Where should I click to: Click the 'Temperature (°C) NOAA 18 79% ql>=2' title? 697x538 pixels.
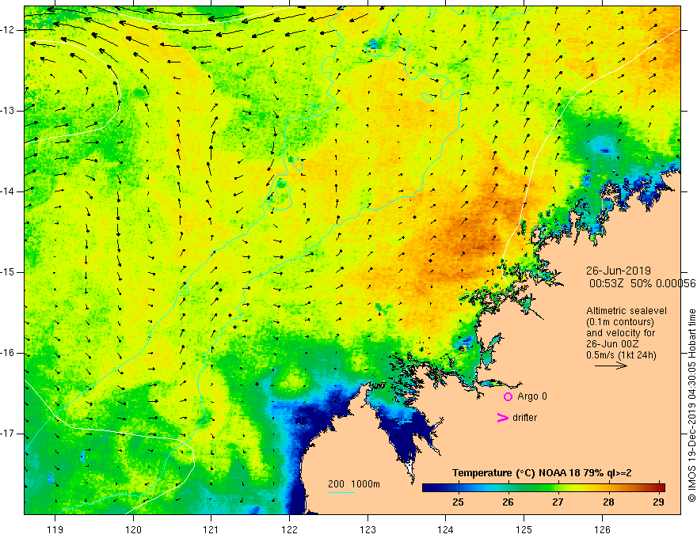pyautogui.click(x=542, y=473)
